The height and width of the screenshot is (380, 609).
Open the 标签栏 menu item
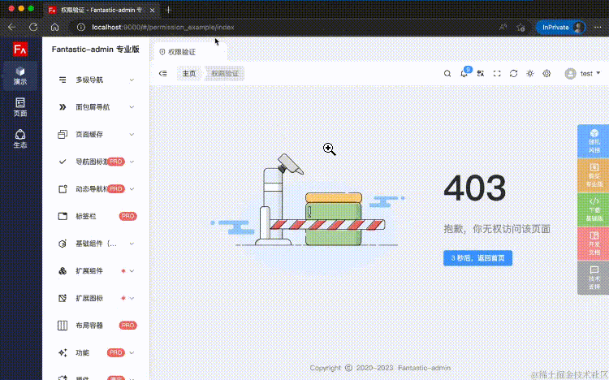coord(96,217)
